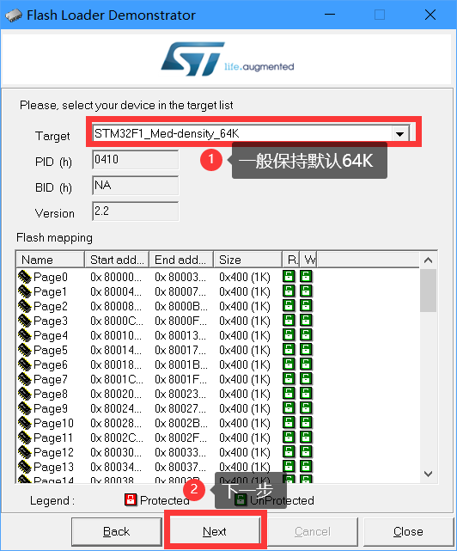This screenshot has height=551, width=457.
Task: Click the R (read protection) column header
Action: (291, 260)
